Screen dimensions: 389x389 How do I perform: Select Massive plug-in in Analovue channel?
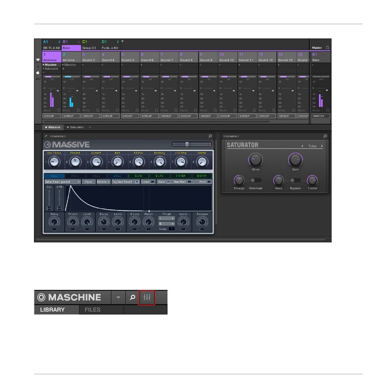51,65
